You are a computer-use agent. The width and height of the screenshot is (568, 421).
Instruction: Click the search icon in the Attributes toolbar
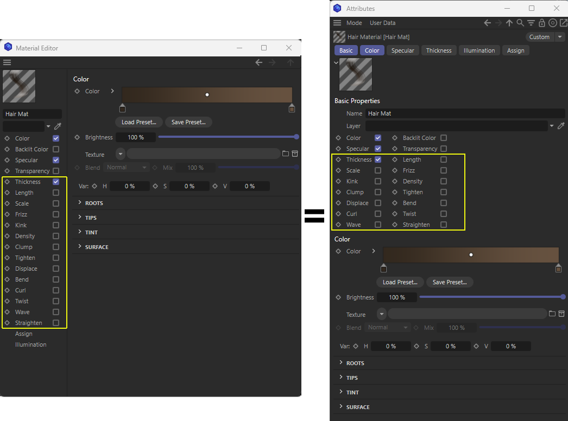pyautogui.click(x=520, y=23)
